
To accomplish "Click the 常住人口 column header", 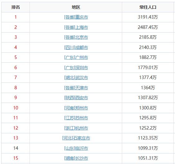I will 148,7.
